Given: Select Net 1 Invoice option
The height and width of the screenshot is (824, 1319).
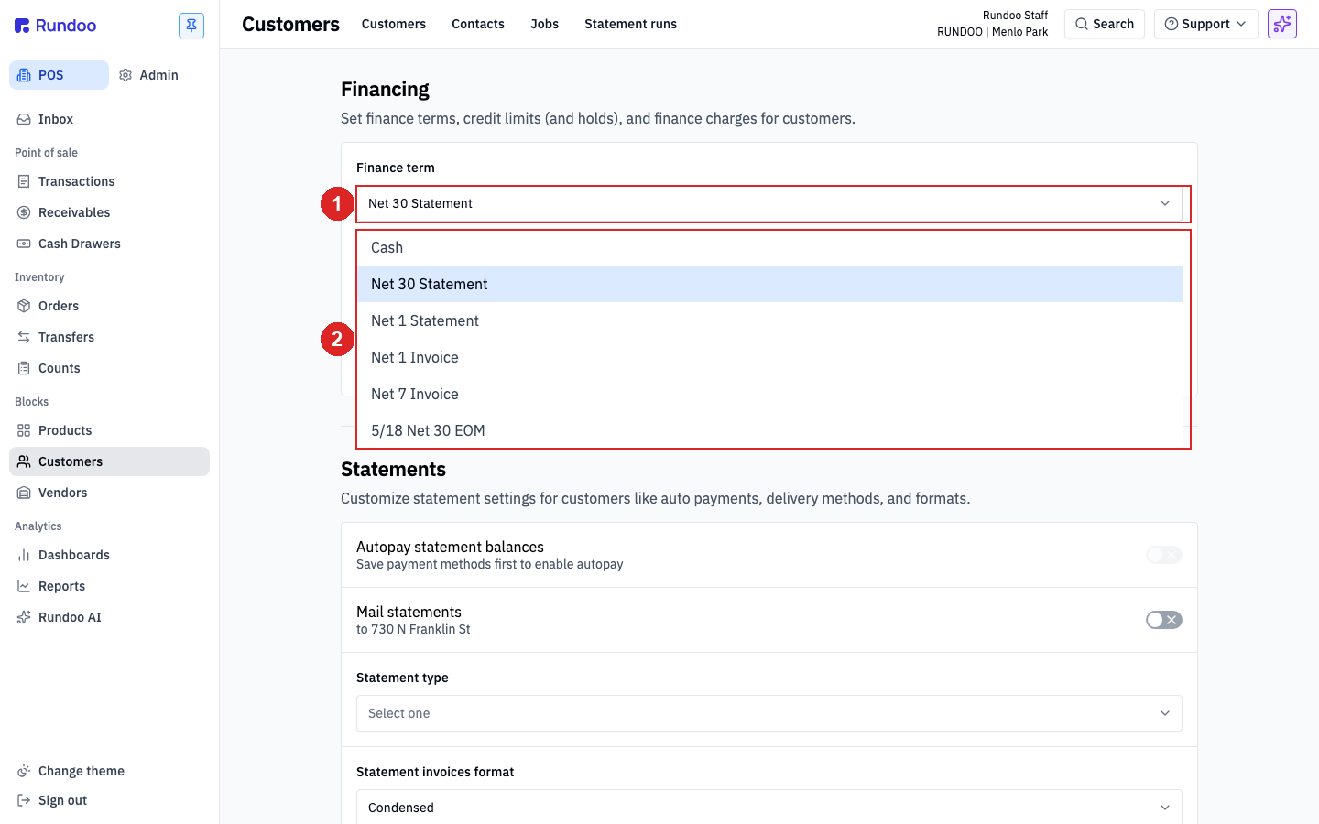Looking at the screenshot, I should coord(769,357).
